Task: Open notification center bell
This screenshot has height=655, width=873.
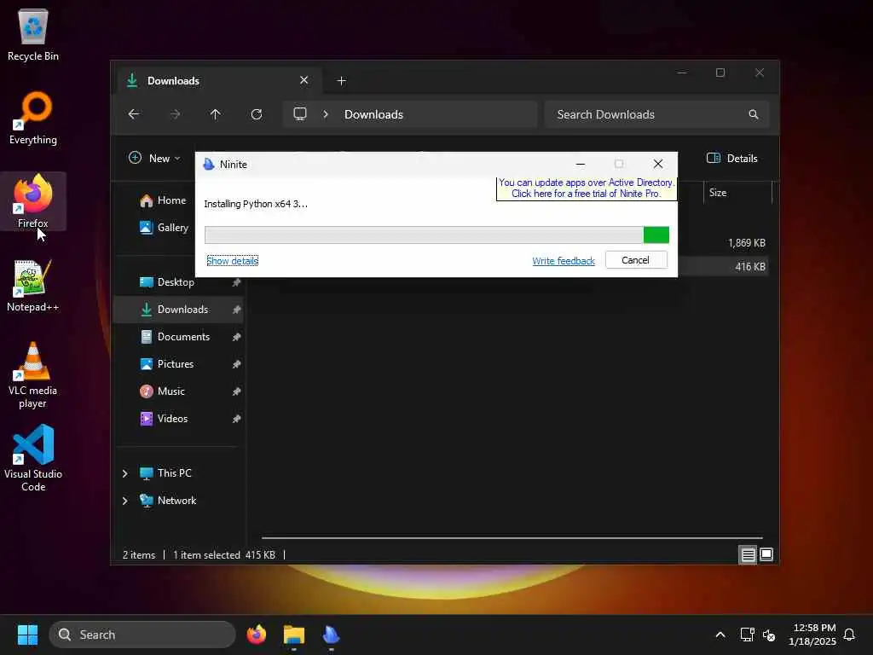Action: pyautogui.click(x=849, y=635)
